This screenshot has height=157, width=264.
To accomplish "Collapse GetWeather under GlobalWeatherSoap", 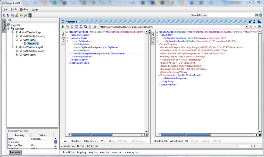I will coord(17,40).
